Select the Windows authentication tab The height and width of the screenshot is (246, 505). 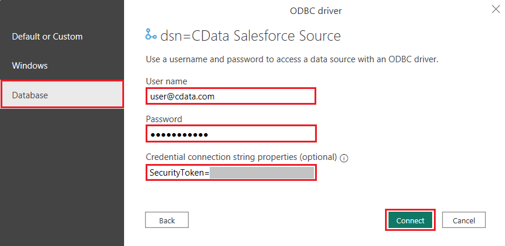click(x=30, y=66)
